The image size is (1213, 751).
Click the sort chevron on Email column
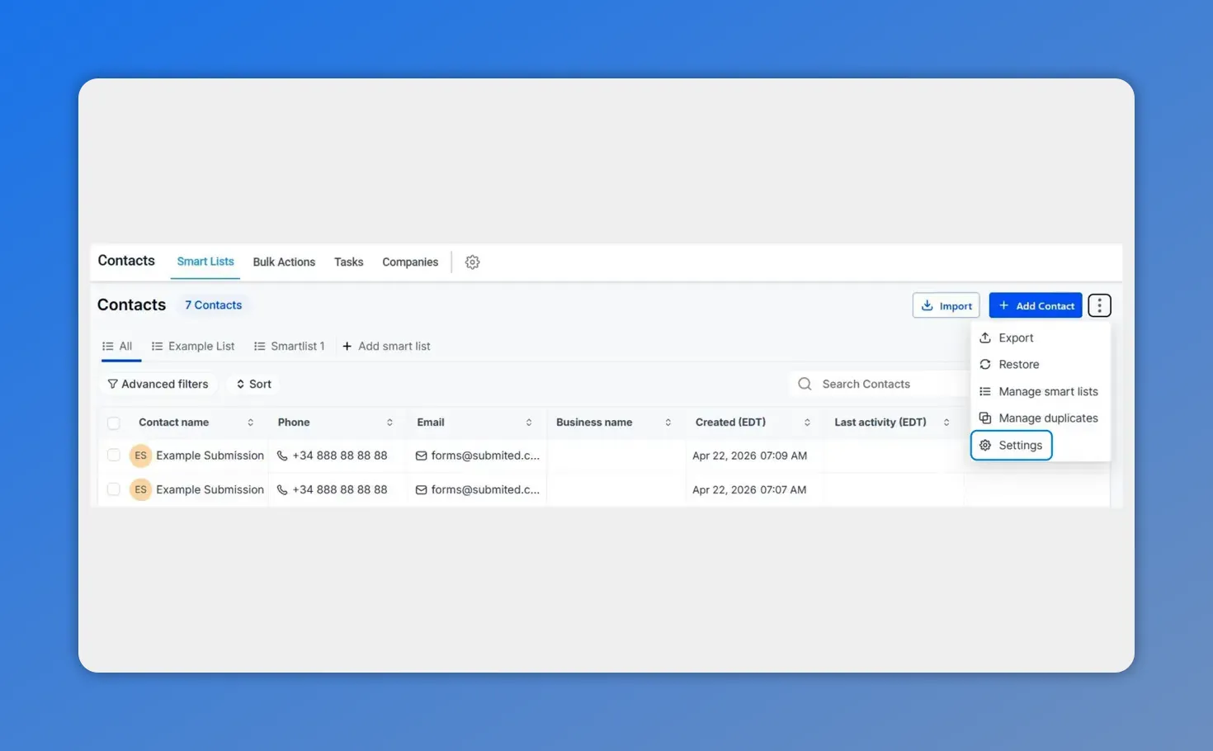(529, 422)
